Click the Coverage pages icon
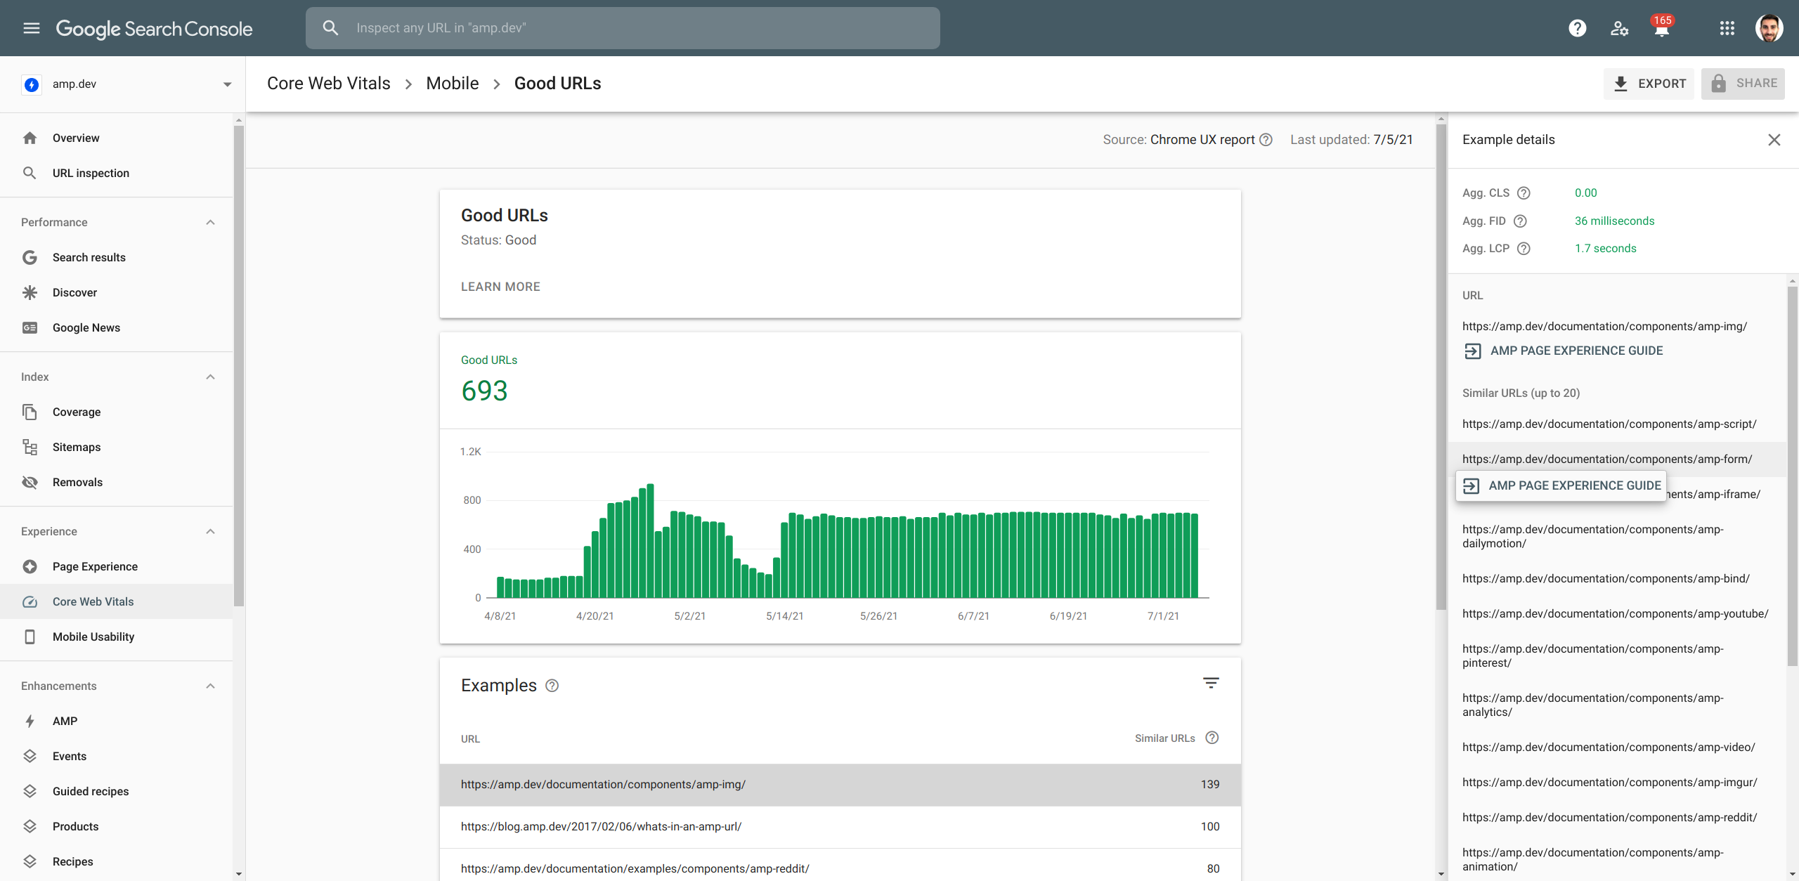This screenshot has height=881, width=1799. tap(30, 412)
